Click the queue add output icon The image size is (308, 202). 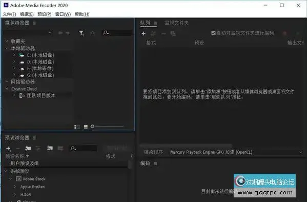coord(153,33)
